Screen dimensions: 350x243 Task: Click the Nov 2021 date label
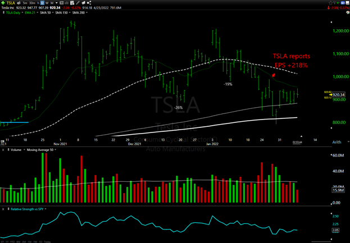click(x=60, y=144)
